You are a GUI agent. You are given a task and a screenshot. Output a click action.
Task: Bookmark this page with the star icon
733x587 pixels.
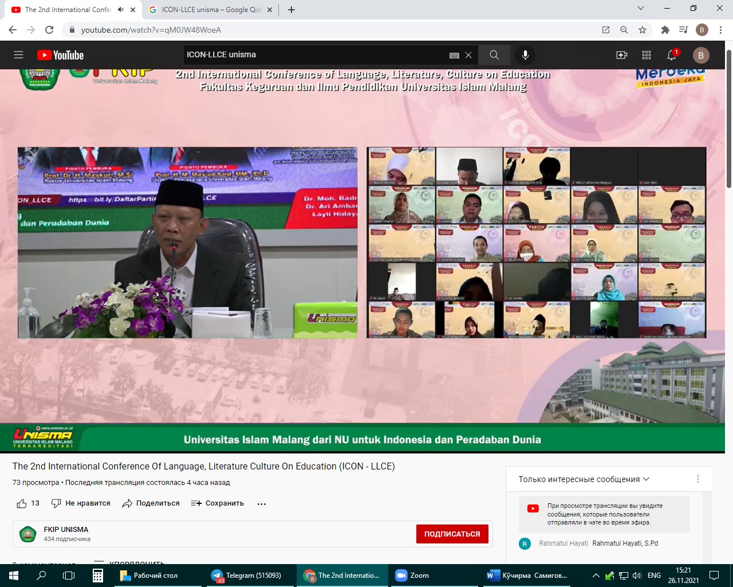(x=643, y=30)
